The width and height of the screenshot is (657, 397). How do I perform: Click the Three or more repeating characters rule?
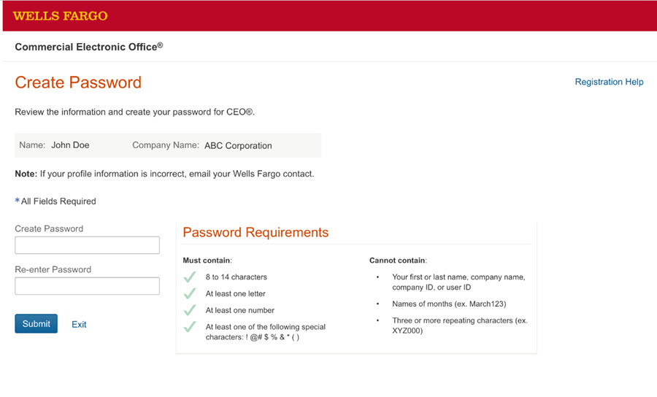click(459, 325)
